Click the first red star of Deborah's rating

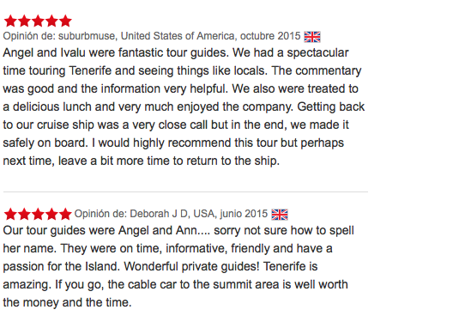(10, 214)
